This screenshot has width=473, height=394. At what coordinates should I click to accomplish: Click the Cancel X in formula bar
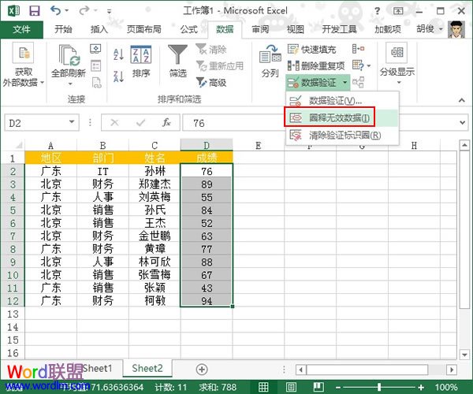click(x=114, y=122)
